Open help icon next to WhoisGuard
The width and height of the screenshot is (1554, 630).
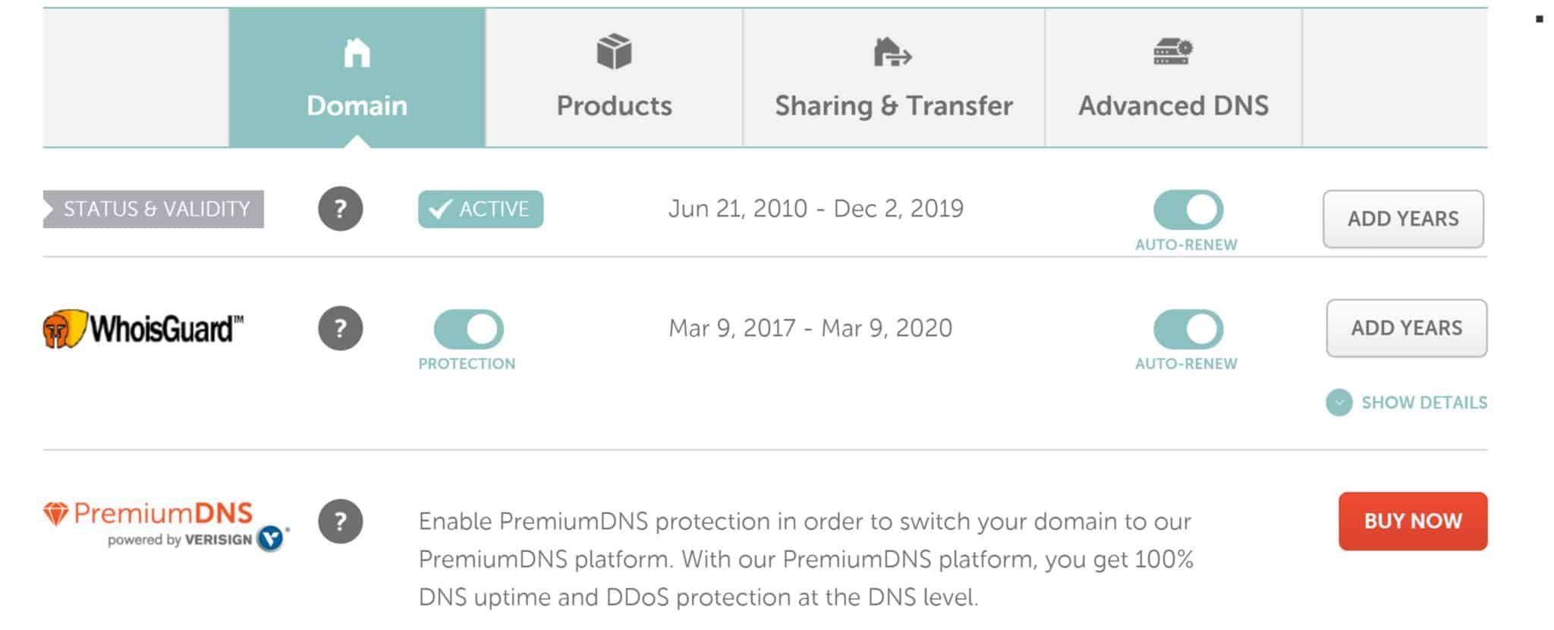click(x=340, y=328)
